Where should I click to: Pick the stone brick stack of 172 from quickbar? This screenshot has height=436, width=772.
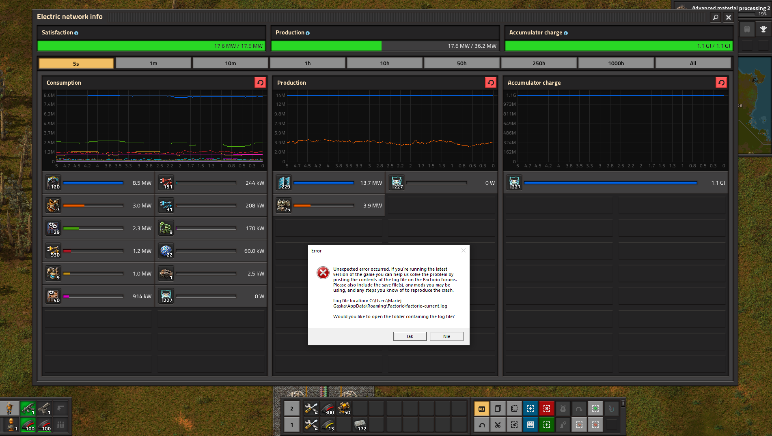[360, 424]
